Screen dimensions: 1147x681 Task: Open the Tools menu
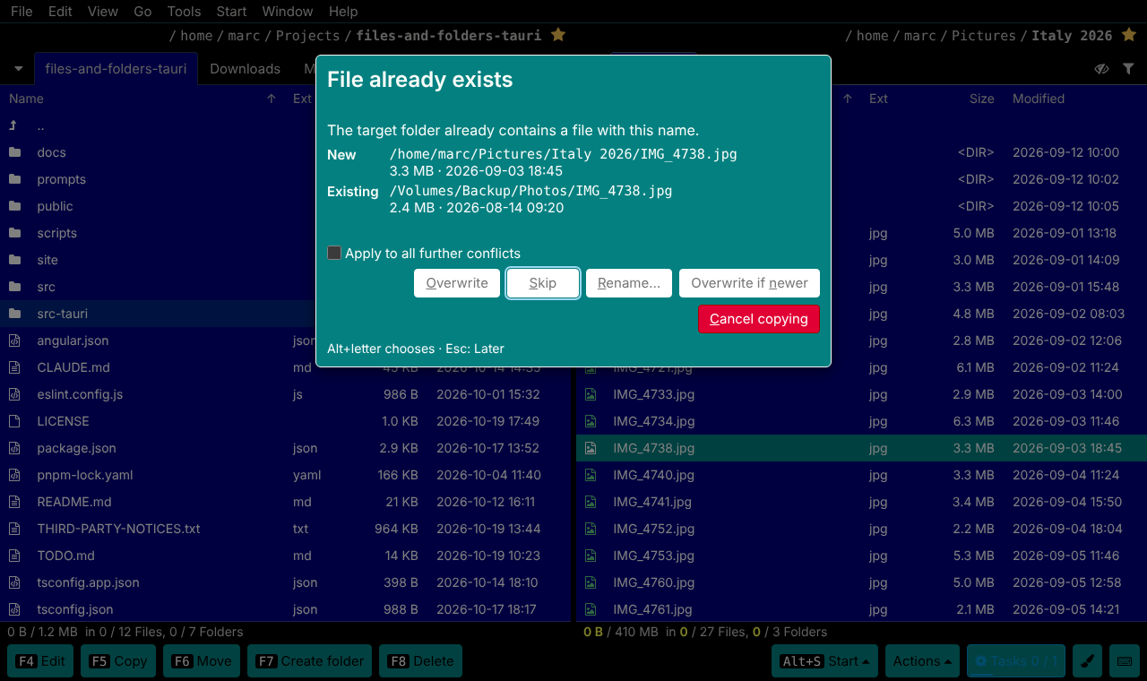[184, 12]
